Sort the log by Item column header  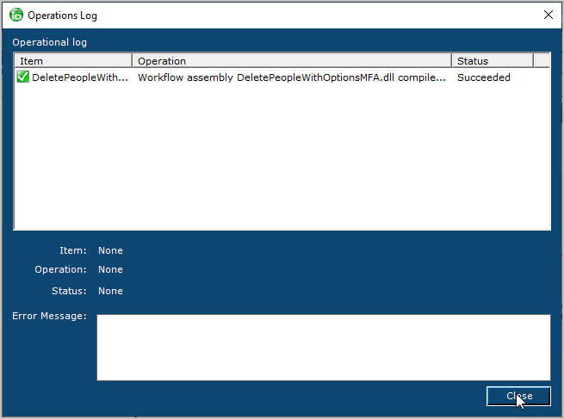[x=73, y=61]
